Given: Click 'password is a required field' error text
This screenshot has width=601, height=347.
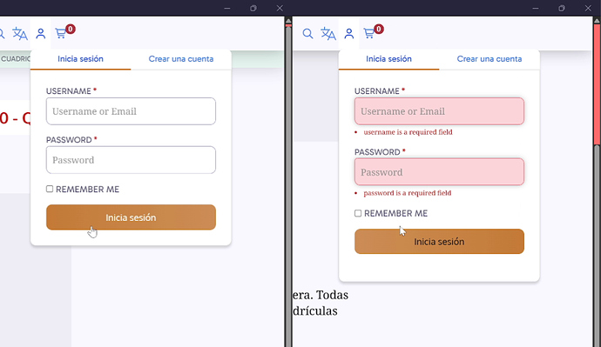Looking at the screenshot, I should click(x=407, y=193).
